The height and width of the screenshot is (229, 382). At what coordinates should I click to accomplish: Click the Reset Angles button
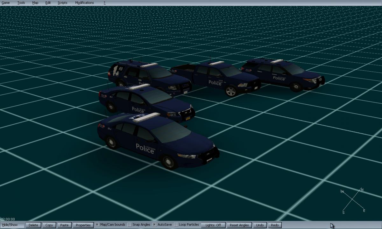(239, 225)
